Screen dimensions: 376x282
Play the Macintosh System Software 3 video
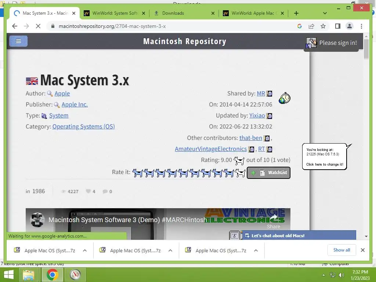click(158, 224)
